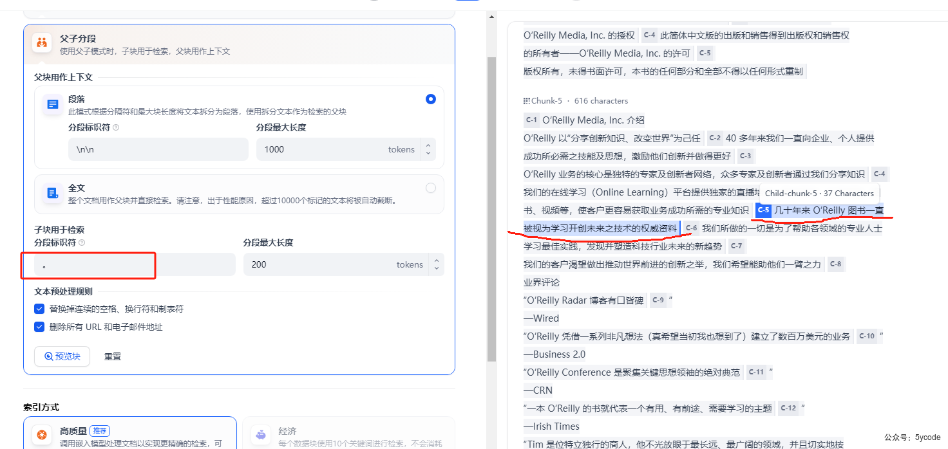The height and width of the screenshot is (449, 948).
Task: Click the 父子分段 parent-child mode icon
Action: pos(42,43)
